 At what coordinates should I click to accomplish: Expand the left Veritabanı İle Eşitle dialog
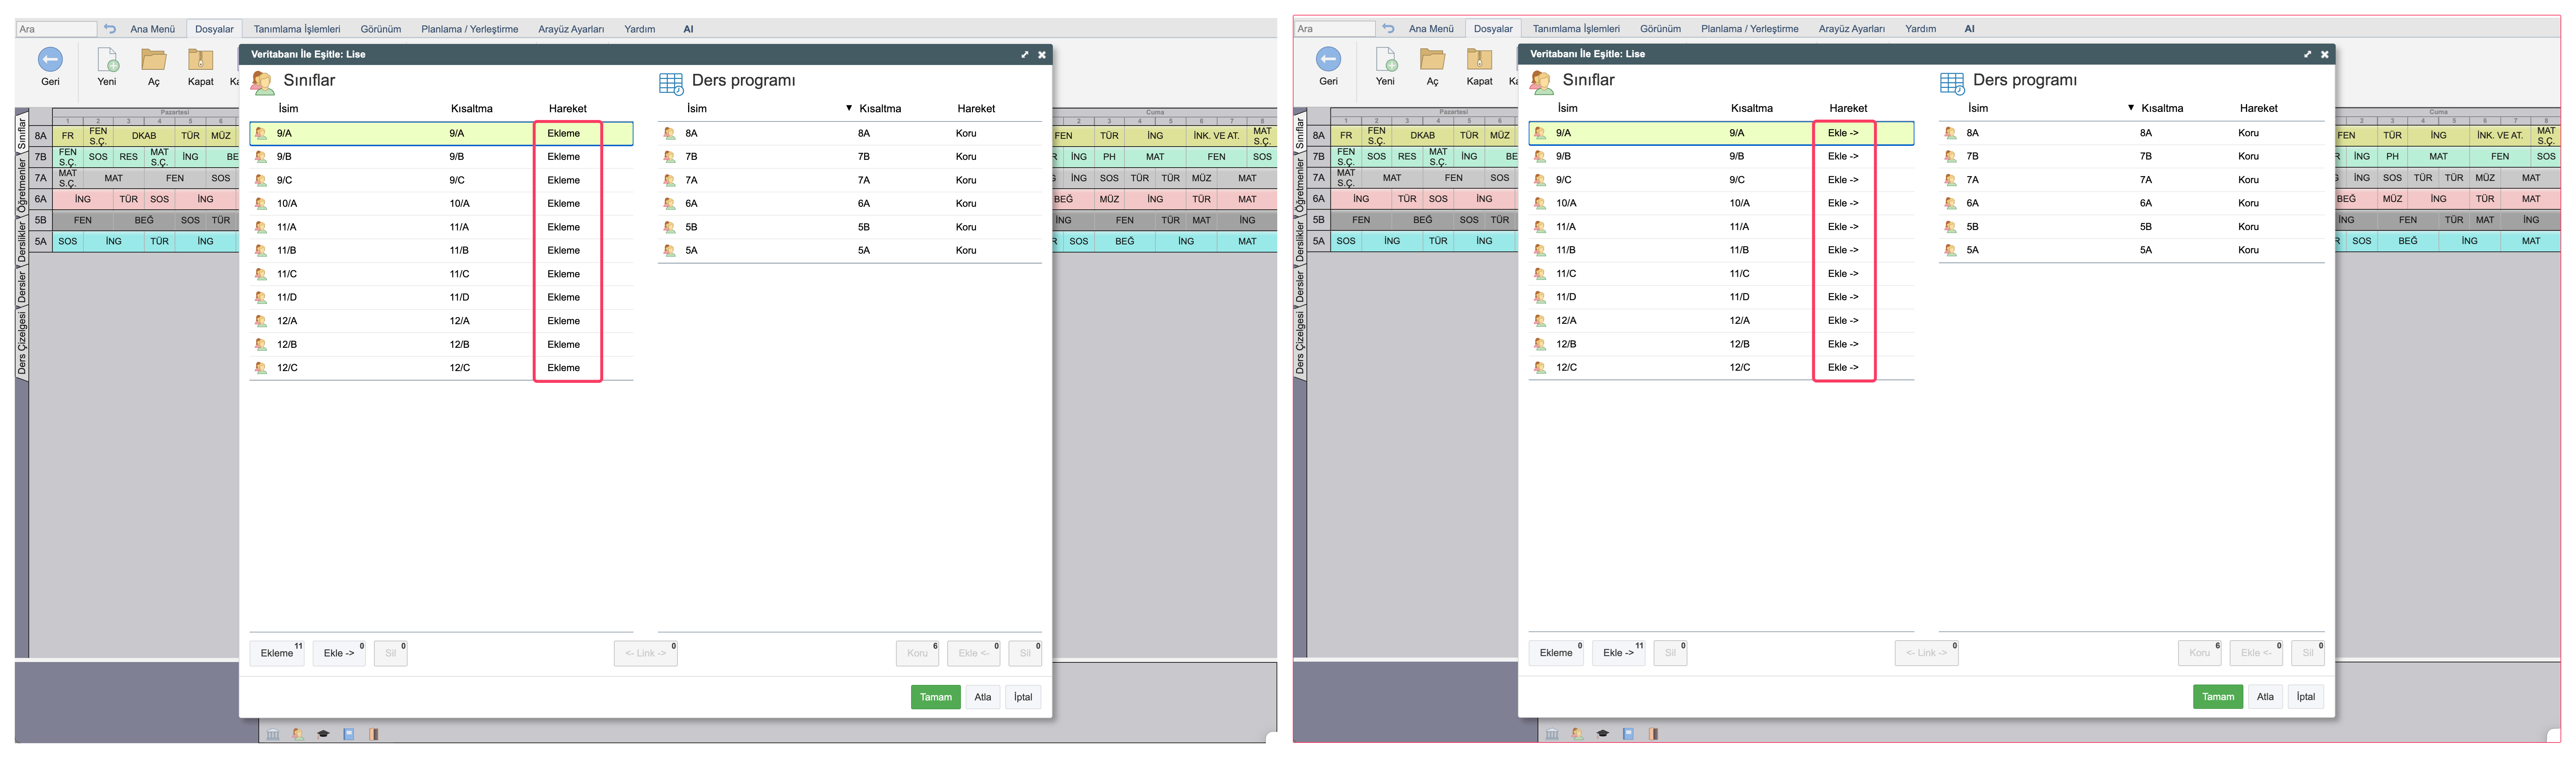[x=1025, y=55]
